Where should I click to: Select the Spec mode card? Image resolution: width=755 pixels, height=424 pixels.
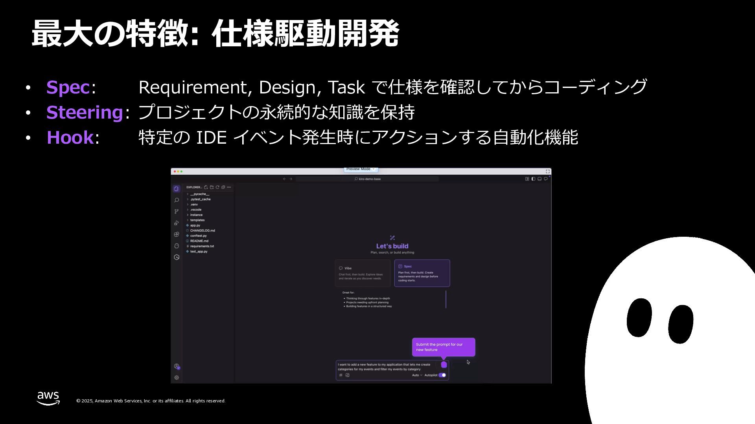422,273
